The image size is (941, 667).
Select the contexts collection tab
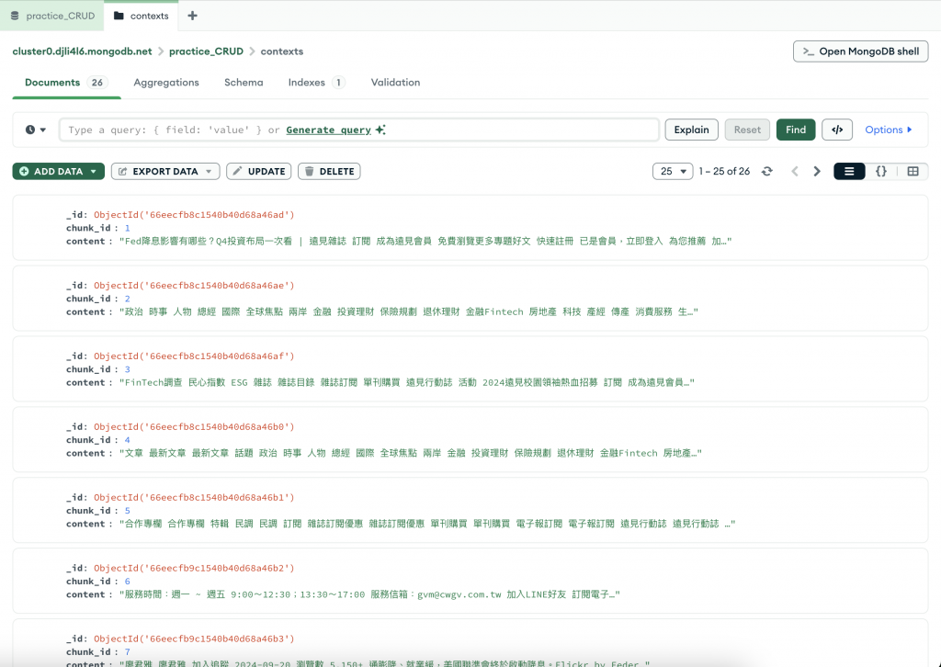(141, 16)
